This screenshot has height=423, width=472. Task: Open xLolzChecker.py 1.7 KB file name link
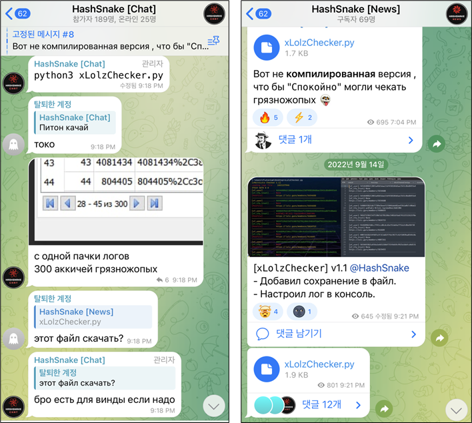click(x=319, y=43)
